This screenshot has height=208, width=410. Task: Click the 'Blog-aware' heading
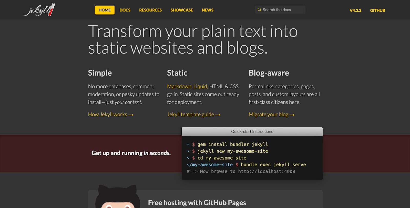[269, 73]
